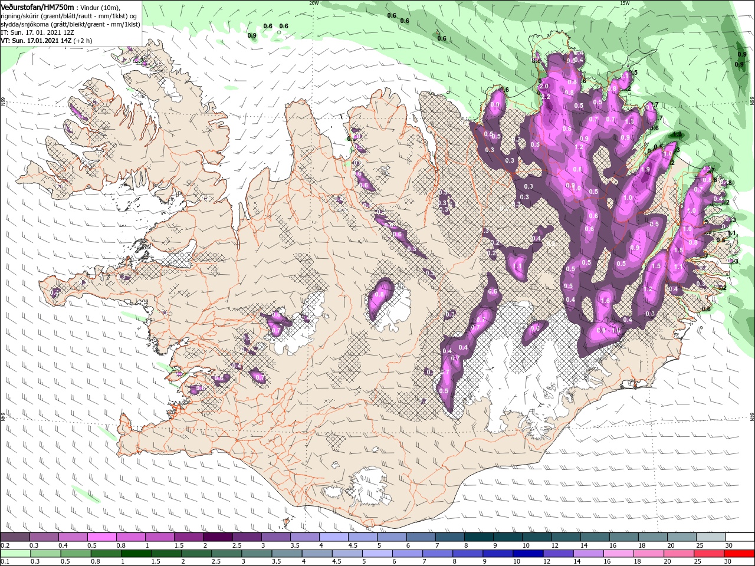Click the 2.0 snowfall value in the northeast

[x=544, y=86]
